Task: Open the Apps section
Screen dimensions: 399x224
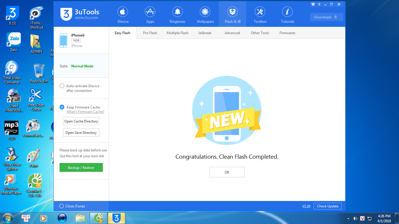Action: tap(150, 15)
